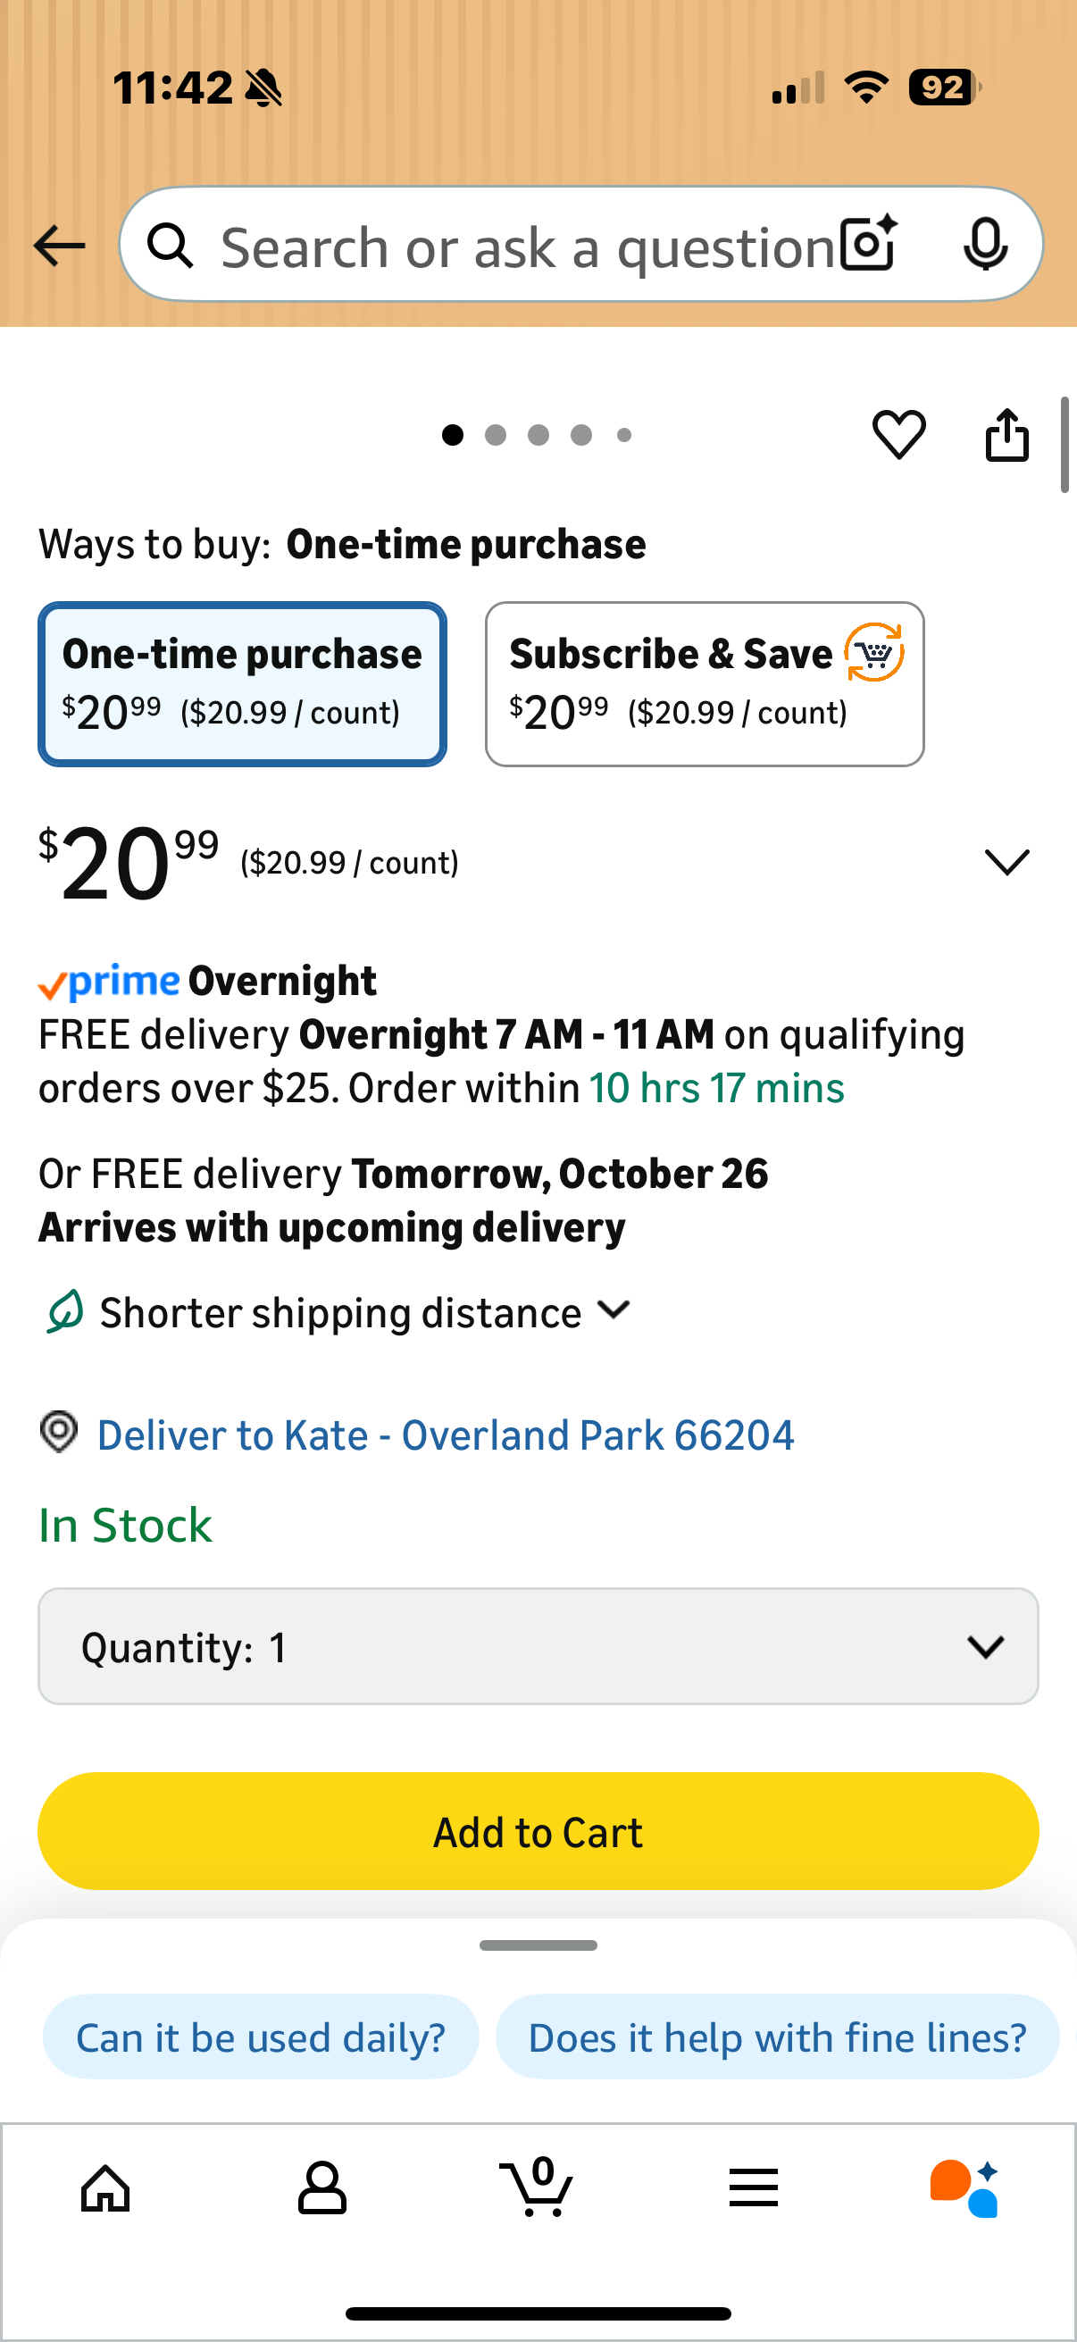Add item to wish list heart

click(x=899, y=435)
